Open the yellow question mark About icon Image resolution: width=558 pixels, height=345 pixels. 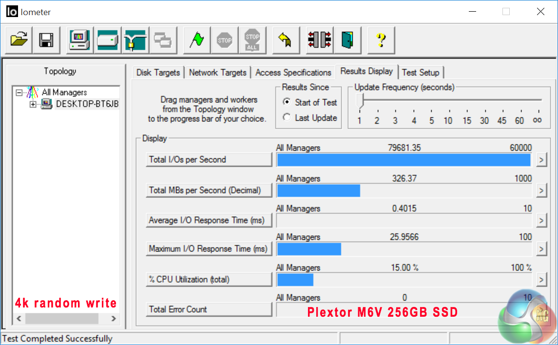coord(381,40)
